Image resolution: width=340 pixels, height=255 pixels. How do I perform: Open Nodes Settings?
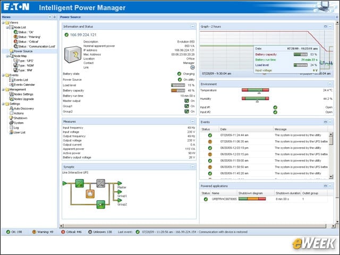pos(21,94)
